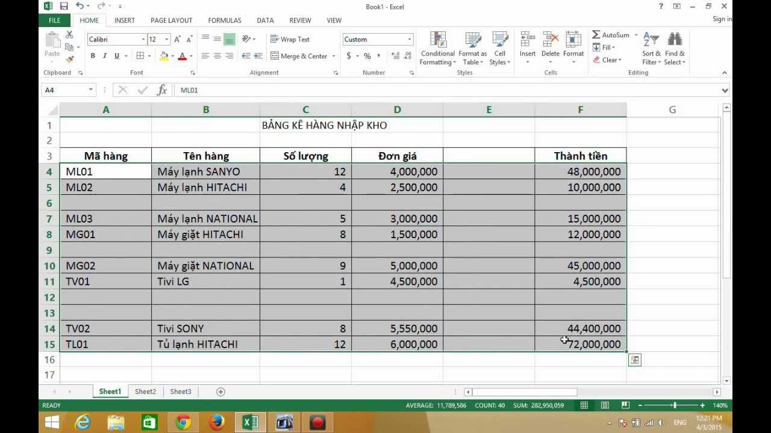Open the Calibri font name dropdown

(143, 39)
